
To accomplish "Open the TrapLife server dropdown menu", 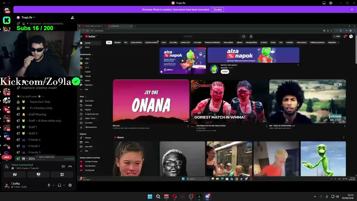I will tap(28, 17).
